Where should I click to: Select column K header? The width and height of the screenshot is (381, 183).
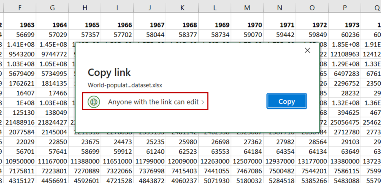(182, 8)
